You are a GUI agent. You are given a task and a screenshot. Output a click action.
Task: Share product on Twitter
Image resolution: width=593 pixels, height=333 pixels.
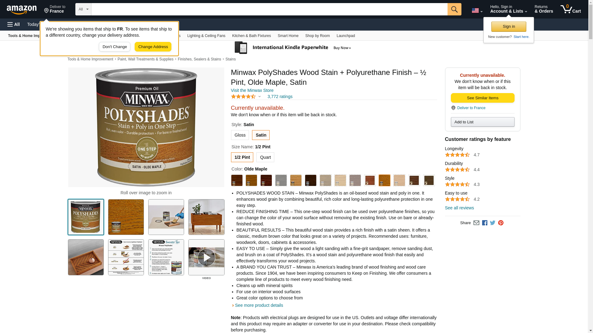(492, 223)
